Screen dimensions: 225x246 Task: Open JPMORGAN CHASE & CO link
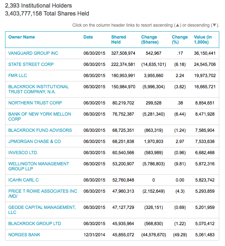point(35,141)
